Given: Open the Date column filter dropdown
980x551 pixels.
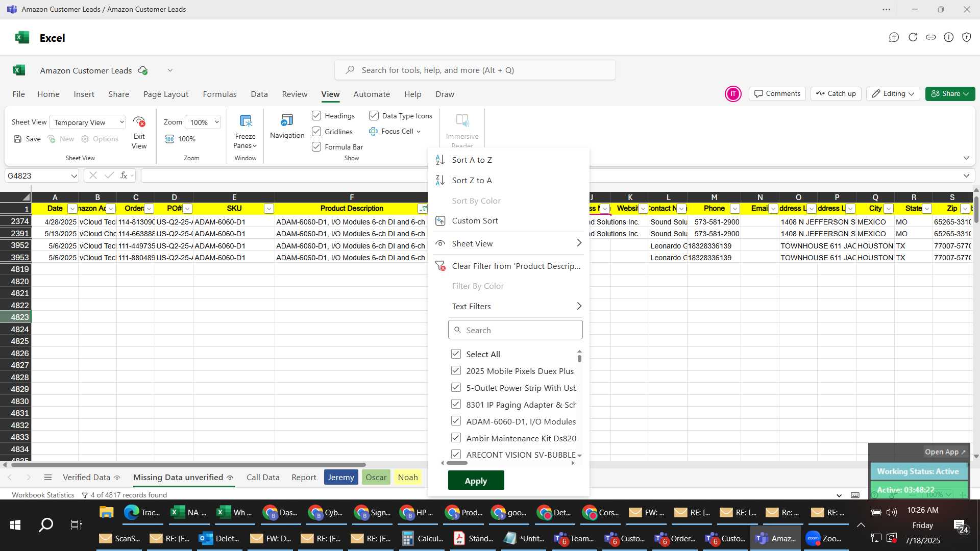Looking at the screenshot, I should click(x=72, y=209).
